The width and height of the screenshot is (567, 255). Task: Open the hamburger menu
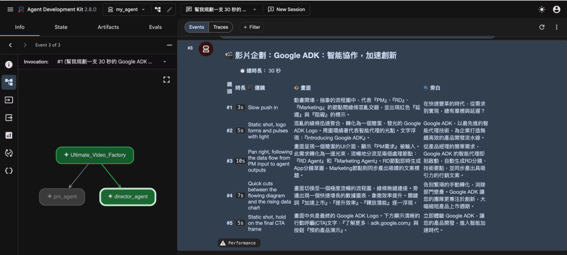[x=10, y=9]
